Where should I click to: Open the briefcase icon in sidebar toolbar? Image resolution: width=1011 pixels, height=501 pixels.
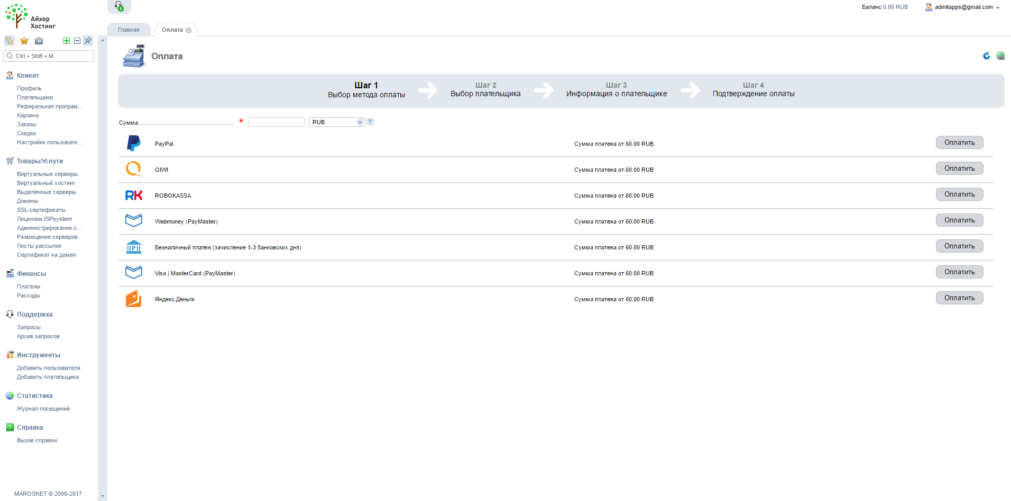pos(39,41)
